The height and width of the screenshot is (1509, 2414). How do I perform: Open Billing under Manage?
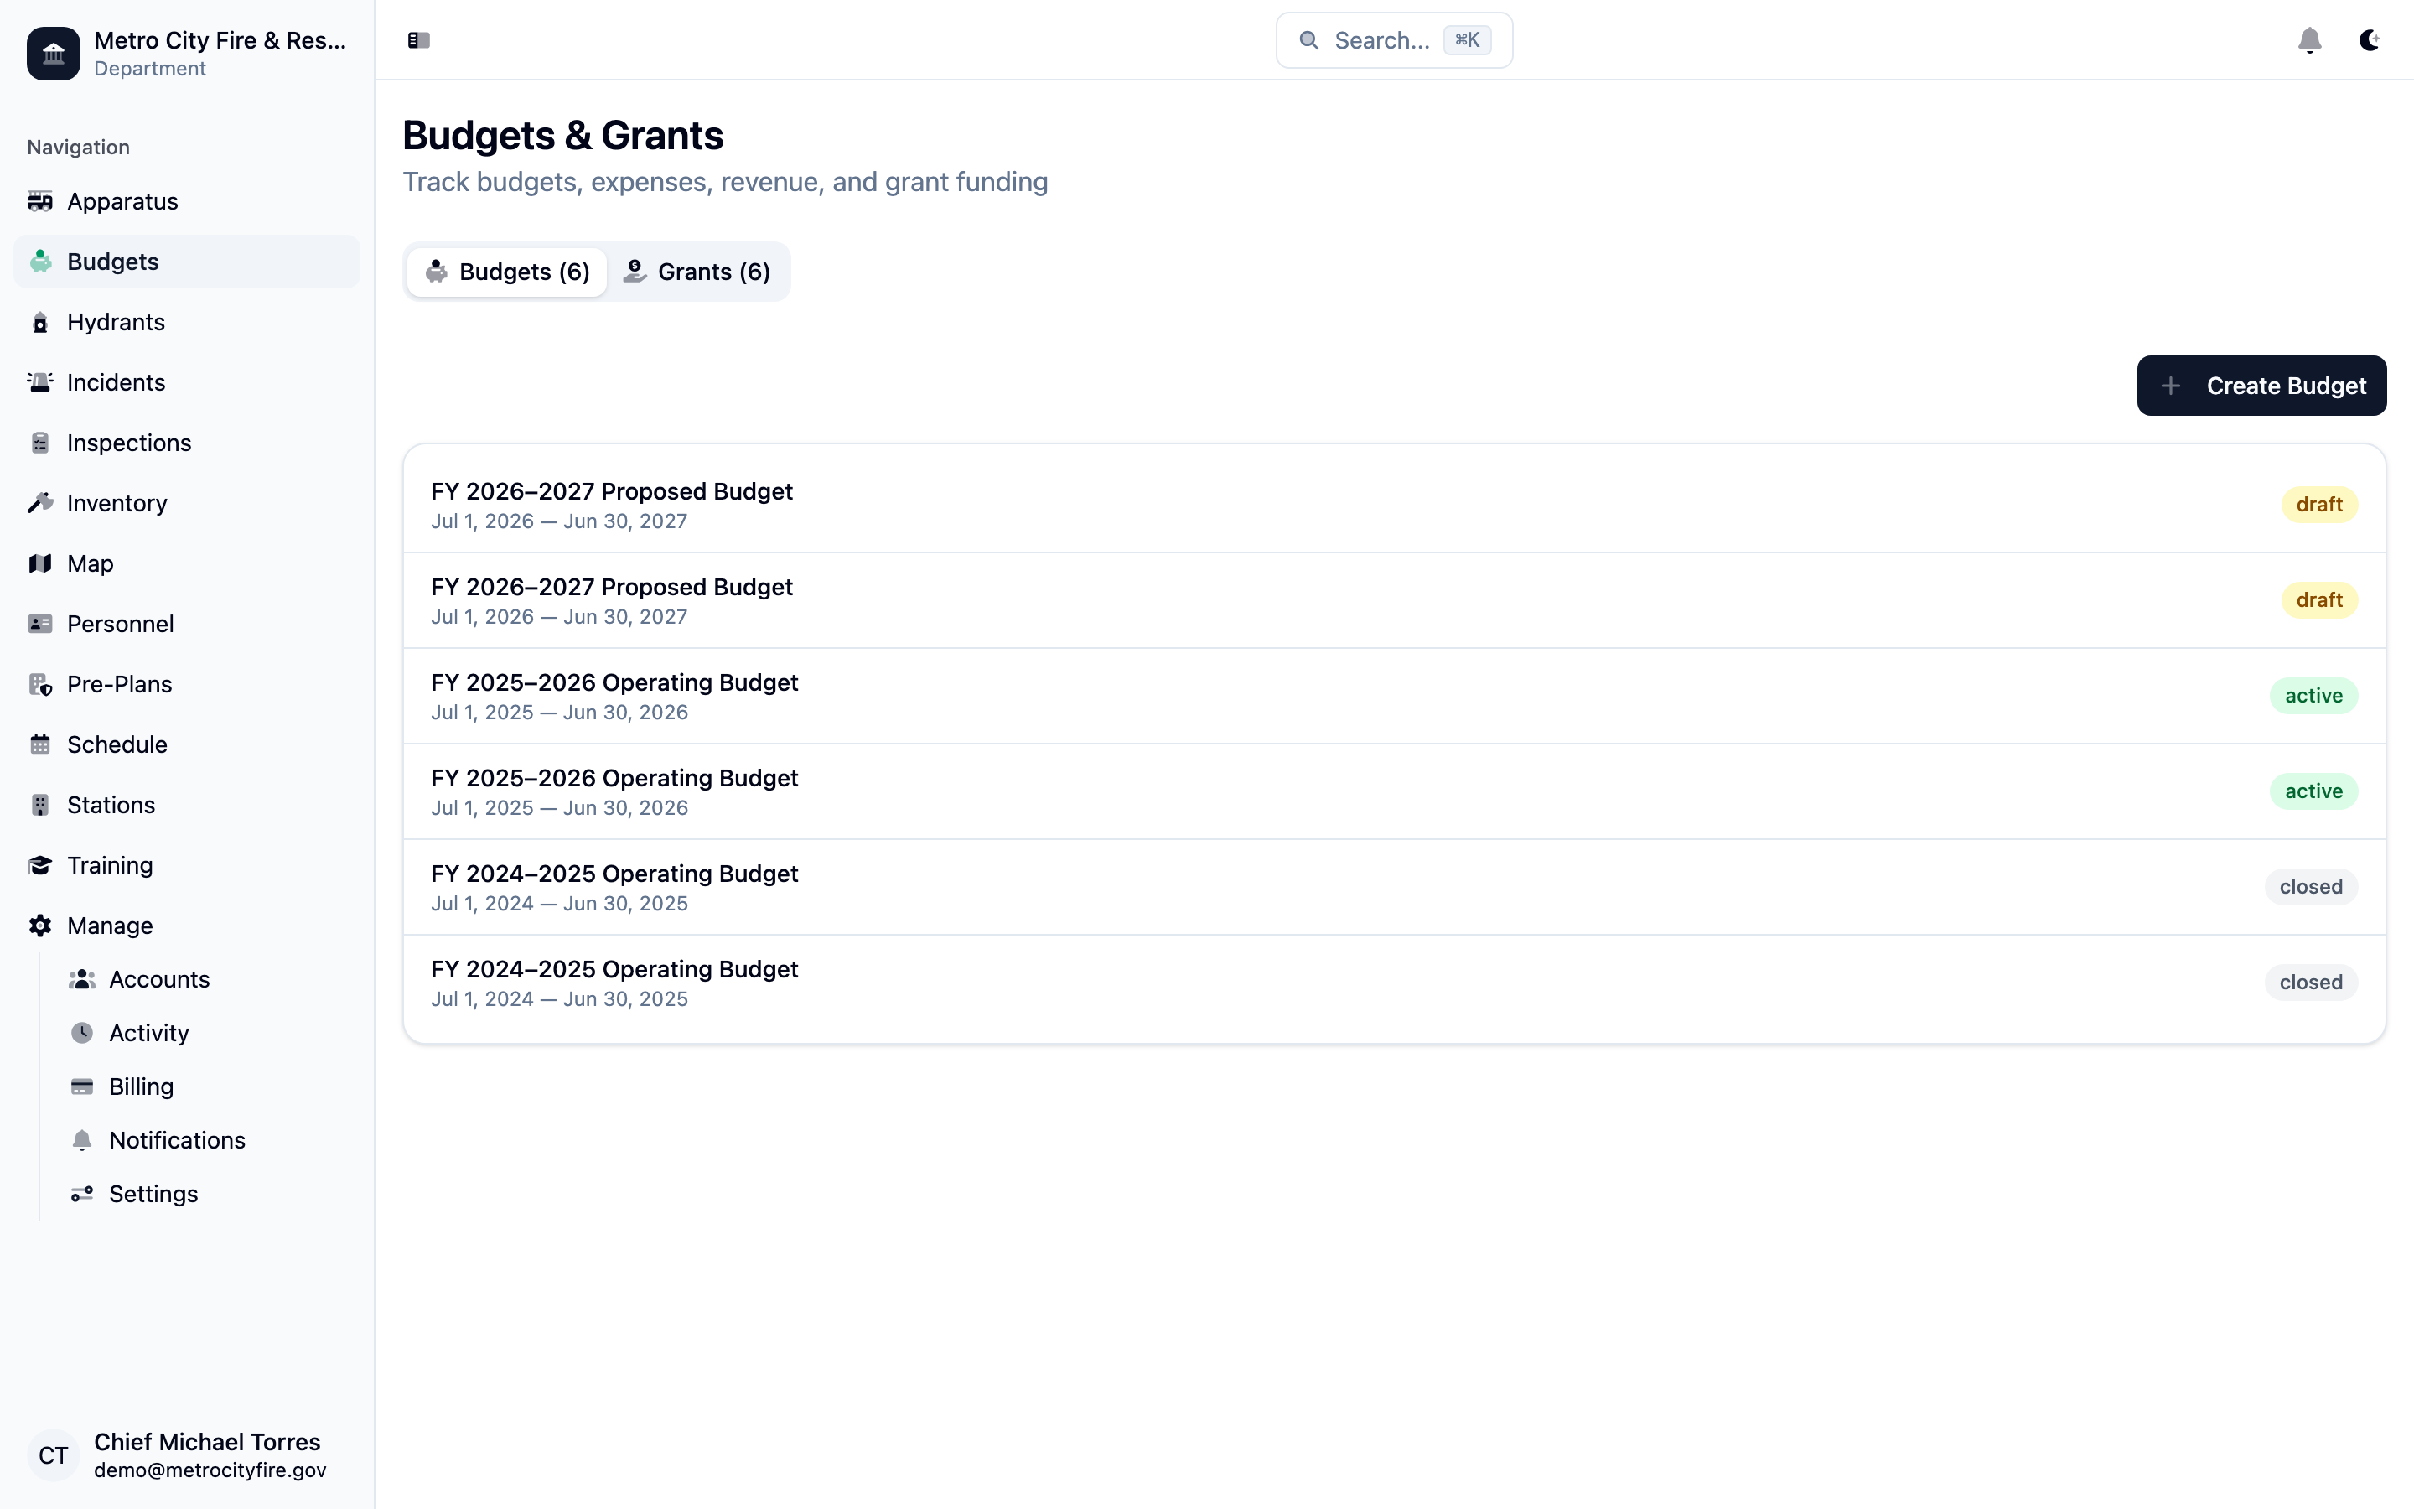(x=141, y=1086)
